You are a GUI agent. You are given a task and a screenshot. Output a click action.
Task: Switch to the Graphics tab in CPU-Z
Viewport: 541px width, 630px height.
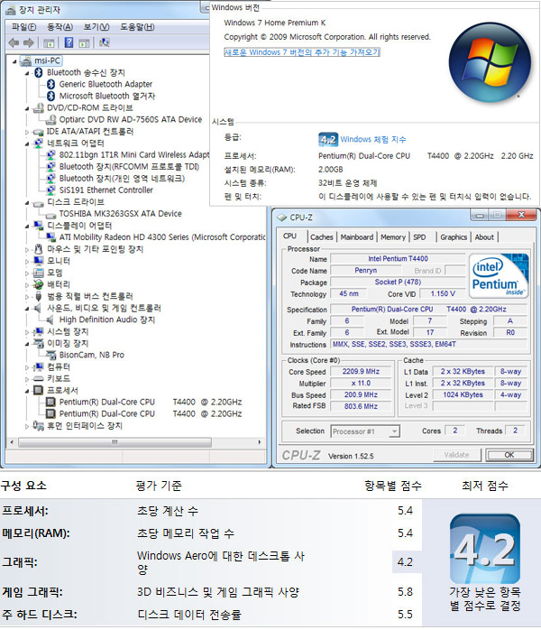[454, 237]
